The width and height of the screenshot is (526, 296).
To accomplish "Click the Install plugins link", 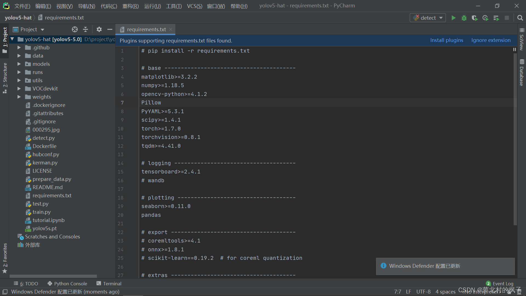I will [x=447, y=40].
